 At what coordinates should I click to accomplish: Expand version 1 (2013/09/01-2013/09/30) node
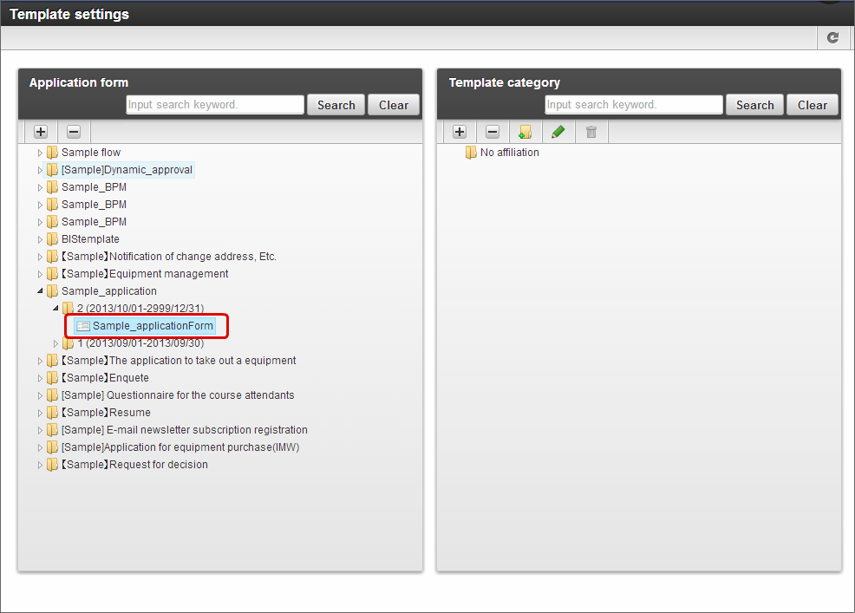point(55,343)
